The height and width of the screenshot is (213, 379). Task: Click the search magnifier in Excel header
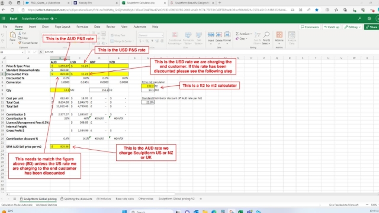click(359, 18)
